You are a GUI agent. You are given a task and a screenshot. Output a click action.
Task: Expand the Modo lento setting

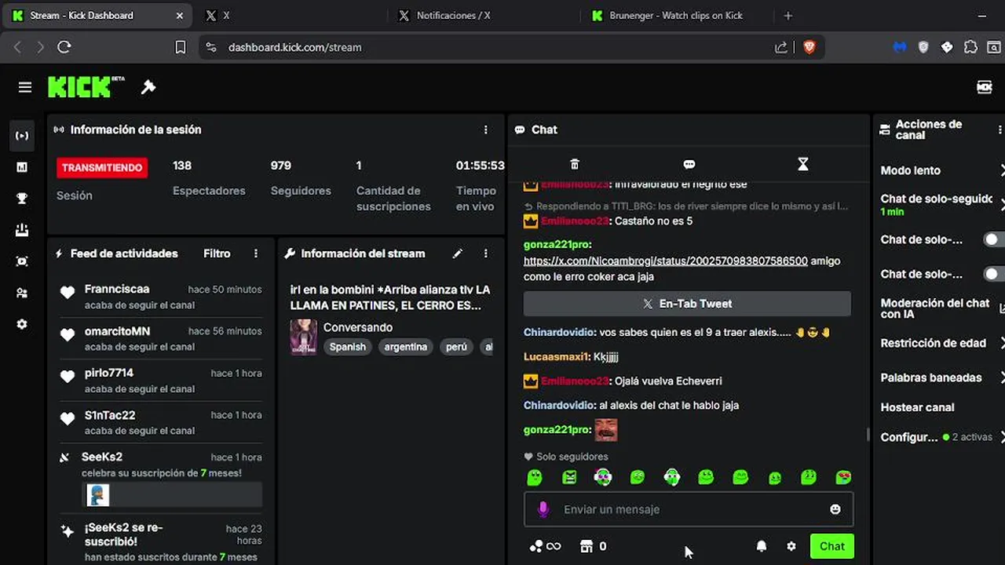pyautogui.click(x=942, y=170)
